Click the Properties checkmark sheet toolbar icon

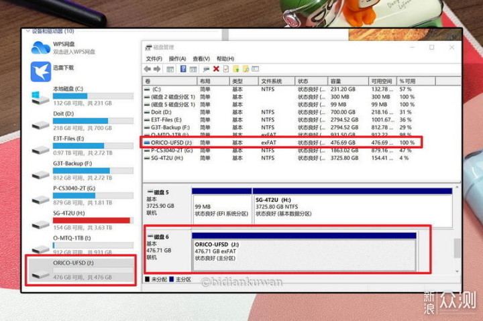[226, 69]
